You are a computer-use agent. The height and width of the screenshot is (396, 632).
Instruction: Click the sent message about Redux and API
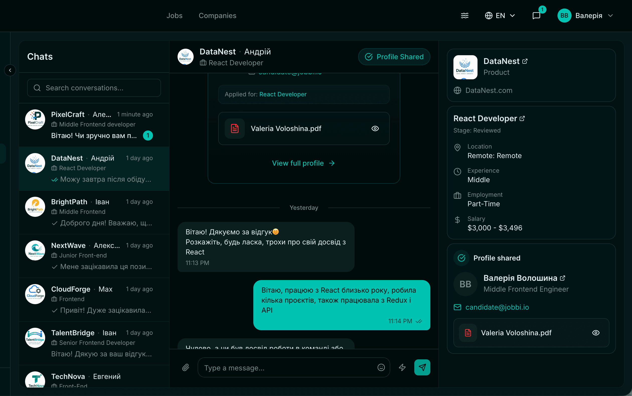point(342,305)
